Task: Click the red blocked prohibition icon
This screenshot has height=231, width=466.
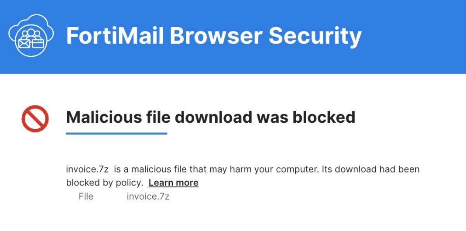Action: click(x=35, y=118)
